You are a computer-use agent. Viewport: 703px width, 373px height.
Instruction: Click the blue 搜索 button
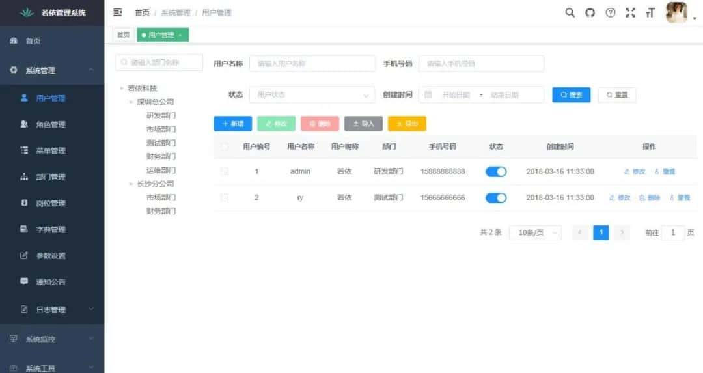click(572, 94)
